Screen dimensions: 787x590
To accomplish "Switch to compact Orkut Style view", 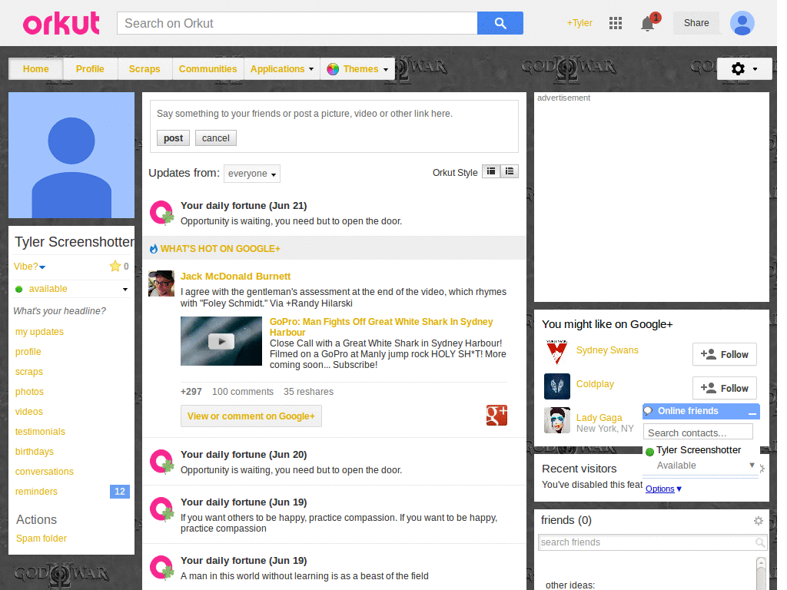I will pos(491,171).
